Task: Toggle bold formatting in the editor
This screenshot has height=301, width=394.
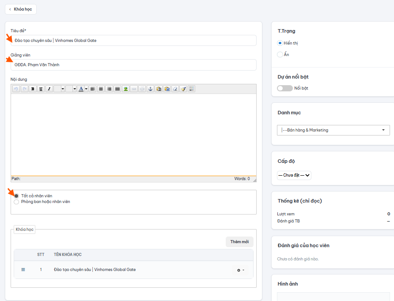Action: (33, 89)
